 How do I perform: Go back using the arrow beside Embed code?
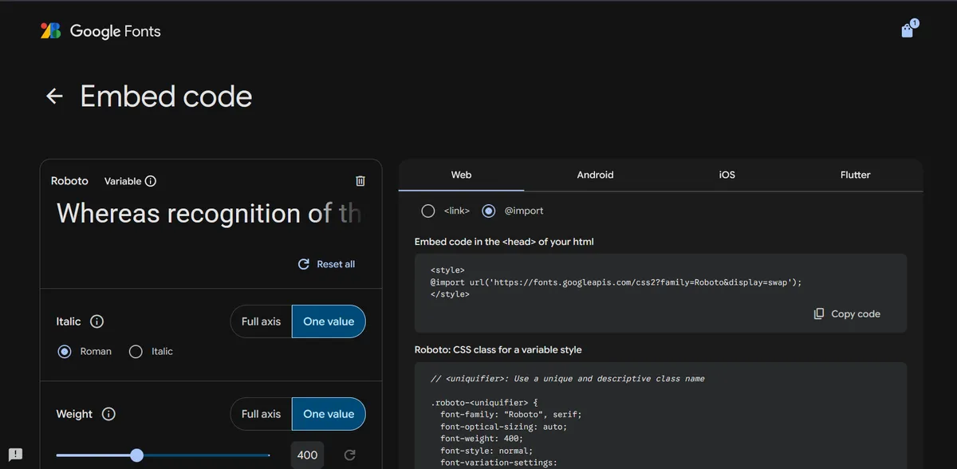tap(54, 97)
